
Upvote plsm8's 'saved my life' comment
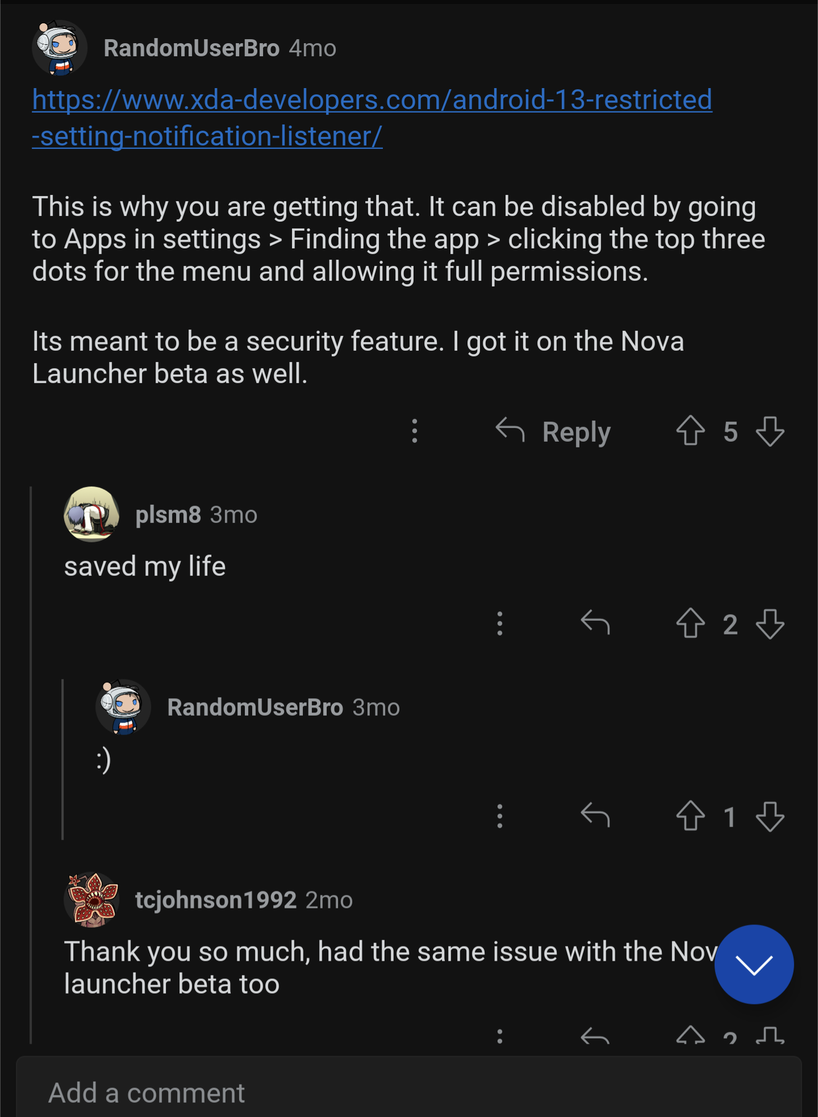691,623
